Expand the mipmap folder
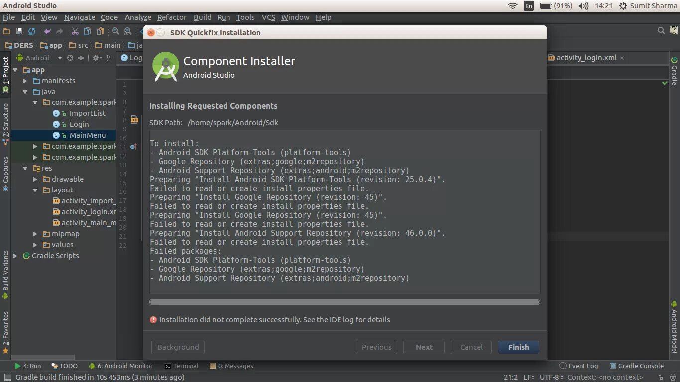 [35, 234]
